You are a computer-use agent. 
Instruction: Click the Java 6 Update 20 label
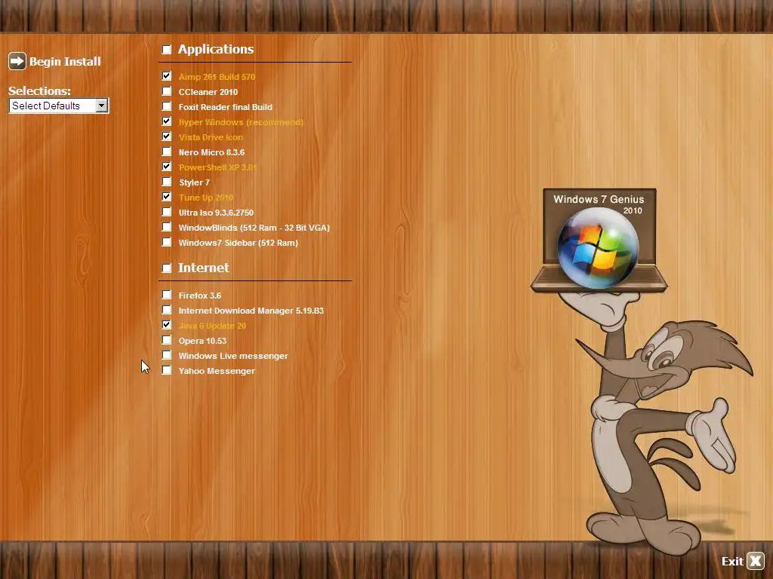[212, 326]
